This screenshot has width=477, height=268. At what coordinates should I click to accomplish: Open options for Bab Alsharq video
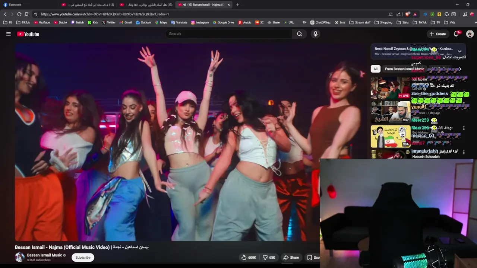tap(464, 128)
